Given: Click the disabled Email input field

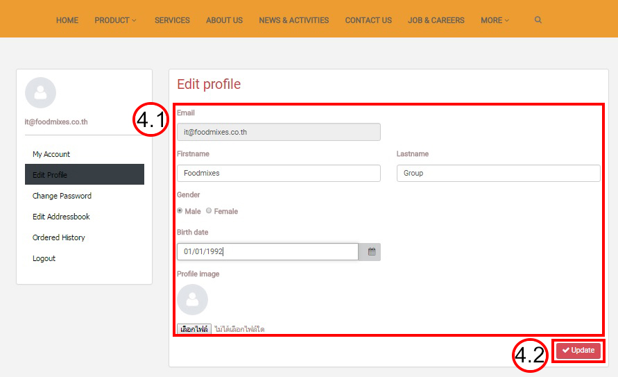Looking at the screenshot, I should pos(279,132).
